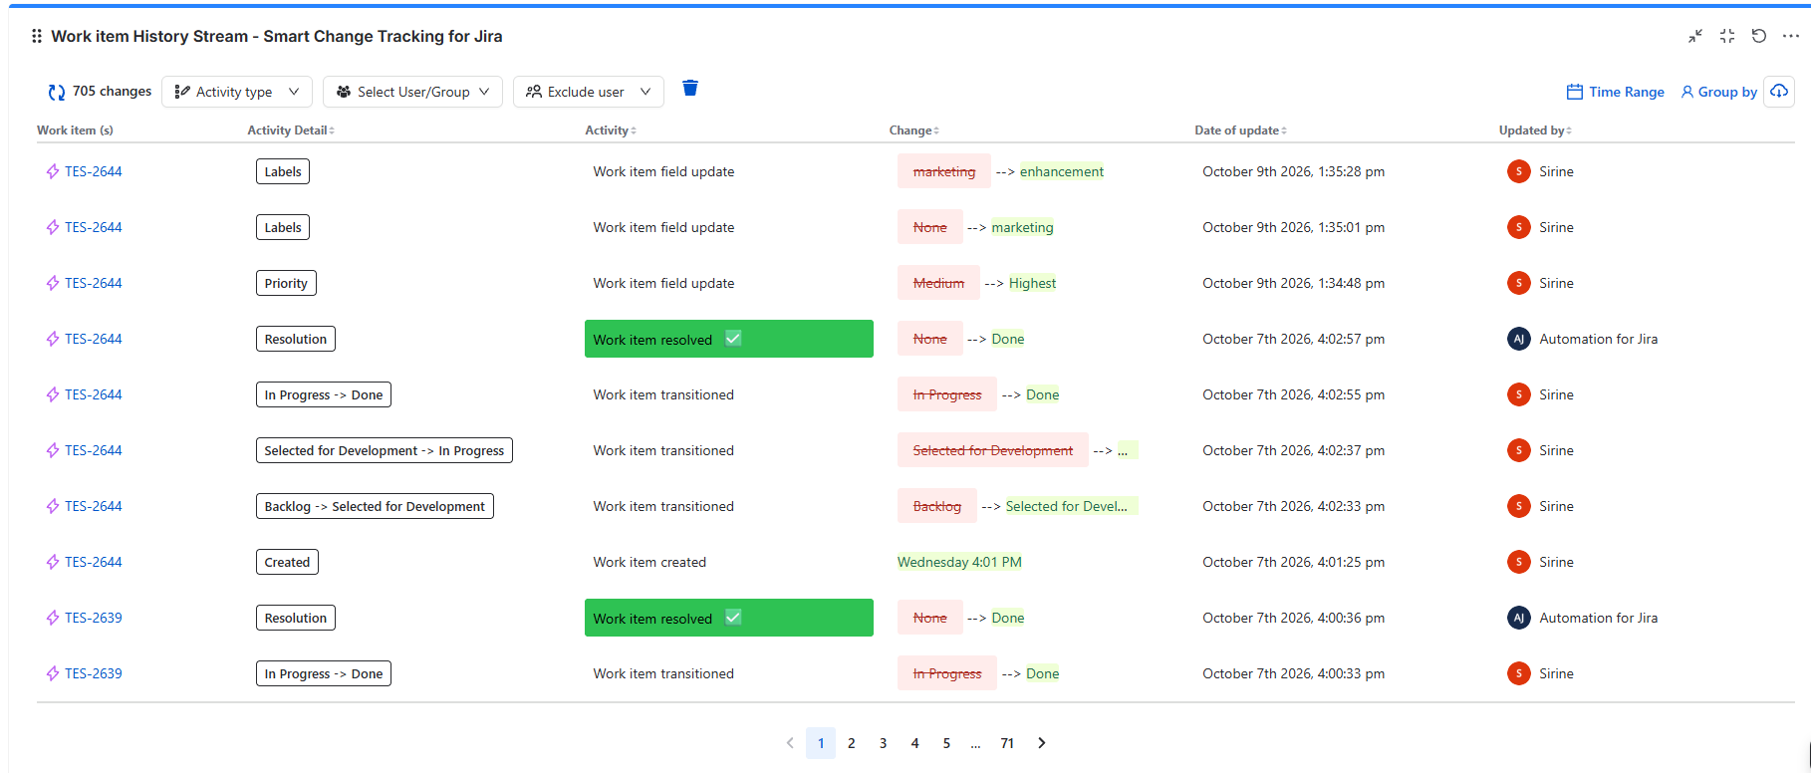The width and height of the screenshot is (1811, 773).
Task: Sort by the Updated by column header
Action: [1535, 130]
